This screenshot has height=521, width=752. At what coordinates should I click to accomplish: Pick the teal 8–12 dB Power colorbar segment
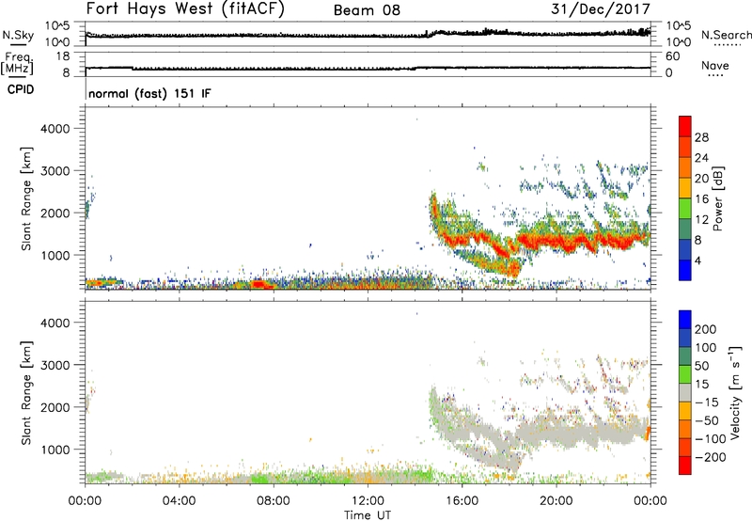coord(685,229)
